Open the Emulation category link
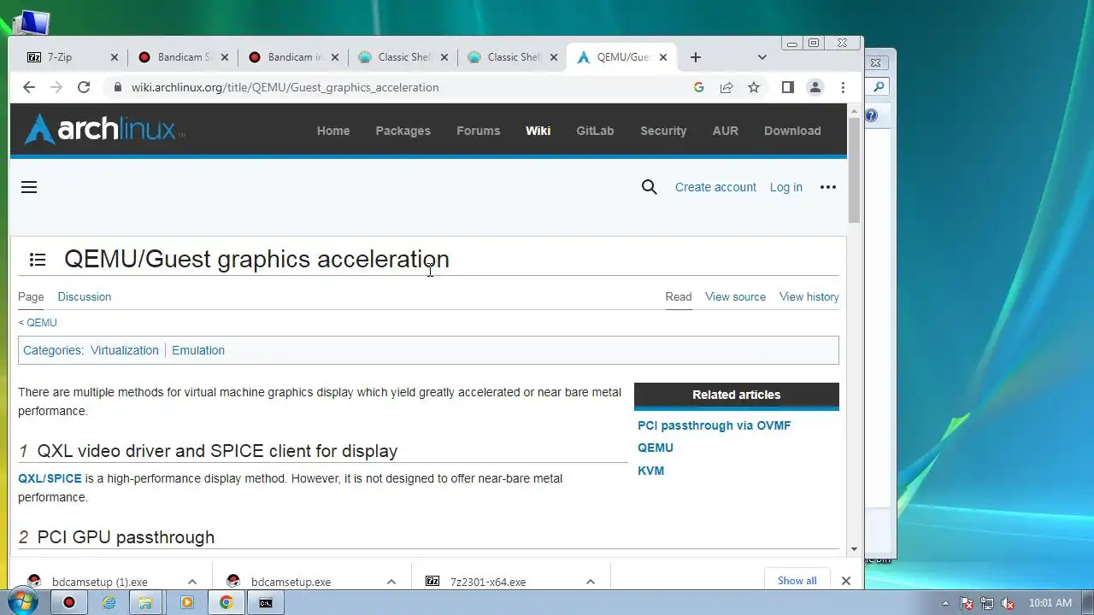Screen dimensions: 1094x615 click(198, 350)
